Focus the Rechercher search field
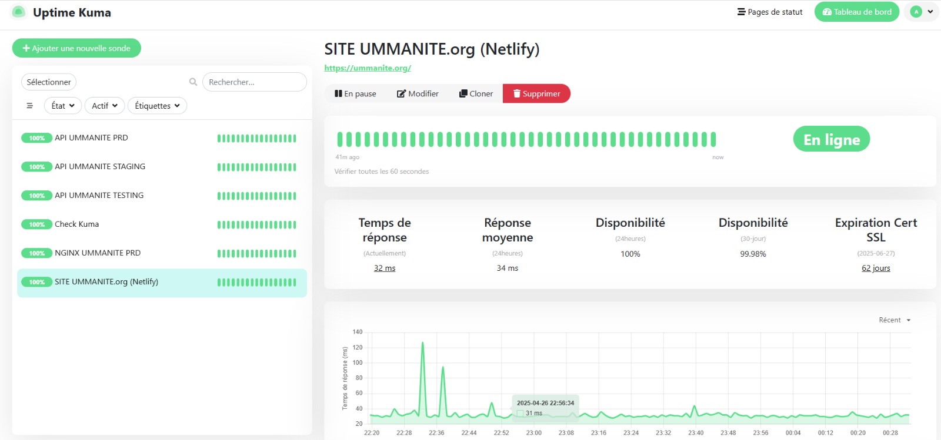This screenshot has width=941, height=440. pos(255,82)
